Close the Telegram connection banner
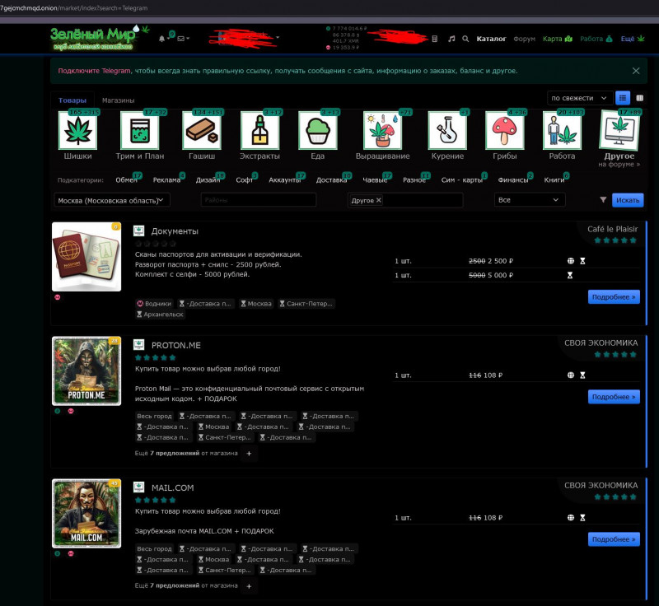 (x=635, y=71)
